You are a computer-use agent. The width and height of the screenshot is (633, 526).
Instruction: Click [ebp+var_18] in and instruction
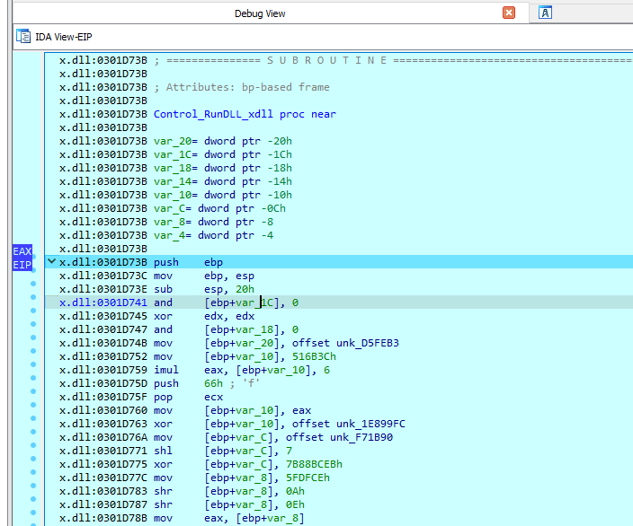click(241, 329)
